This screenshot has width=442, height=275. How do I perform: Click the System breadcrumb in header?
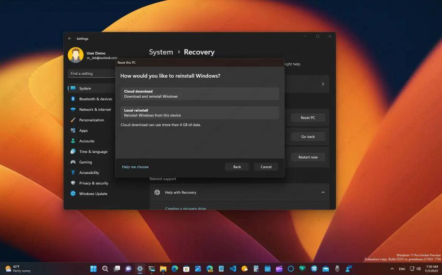click(161, 52)
